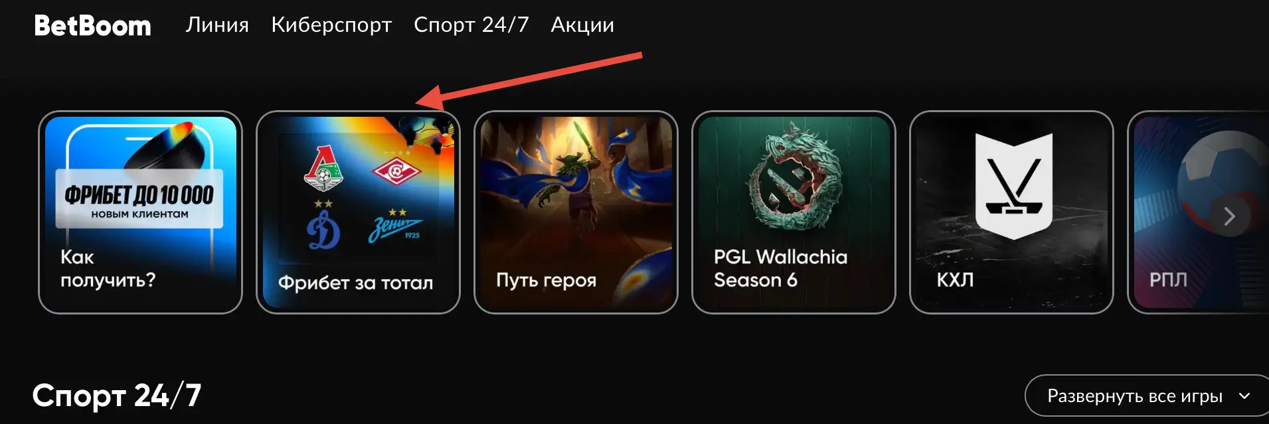This screenshot has width=1269, height=424.
Task: Click the KHL crossed hockey sticks shield
Action: [1014, 186]
